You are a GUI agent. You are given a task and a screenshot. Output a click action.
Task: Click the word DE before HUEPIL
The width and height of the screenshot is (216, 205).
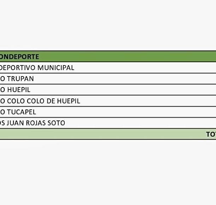51,101
